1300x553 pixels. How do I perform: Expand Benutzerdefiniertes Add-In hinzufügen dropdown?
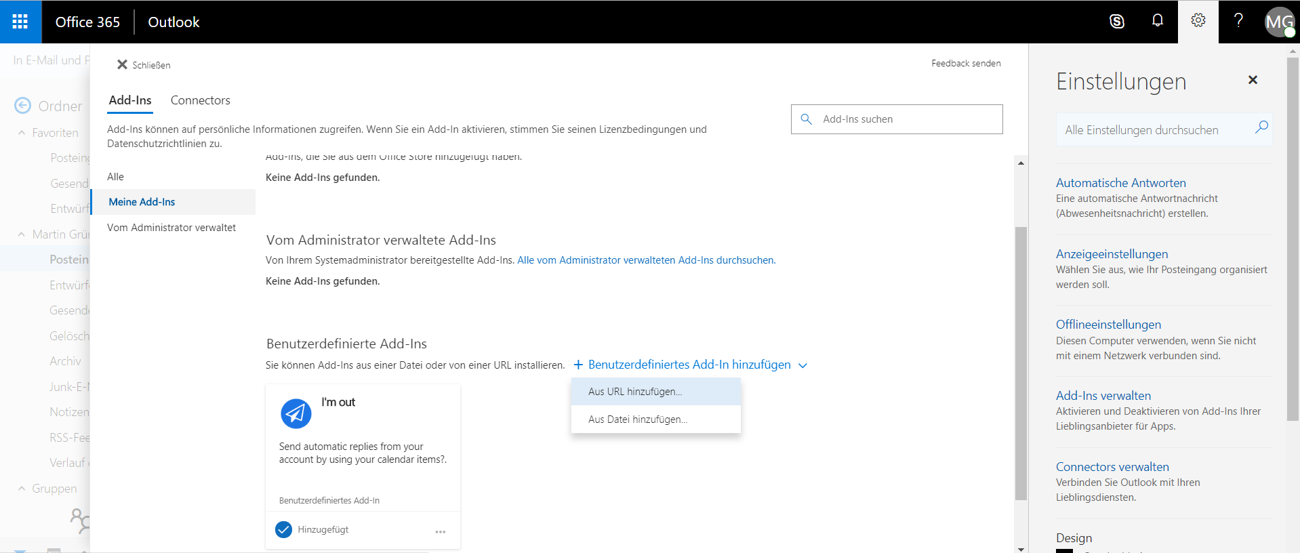coord(803,365)
